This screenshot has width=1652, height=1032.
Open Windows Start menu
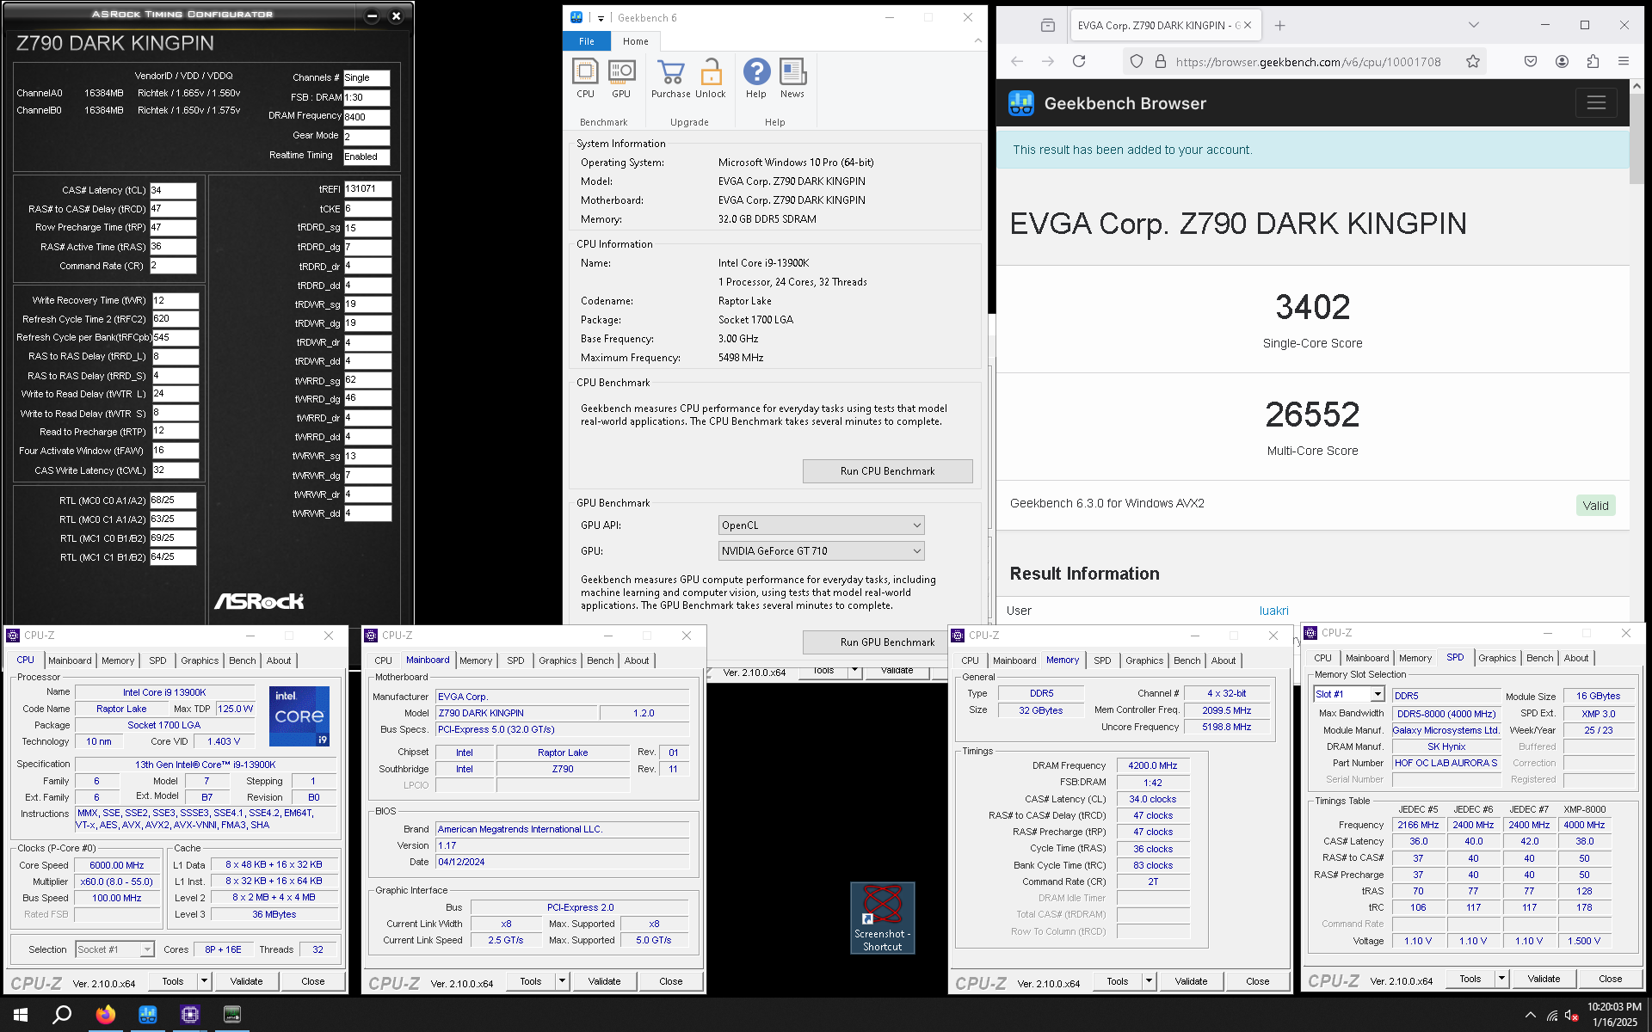[x=21, y=1015]
